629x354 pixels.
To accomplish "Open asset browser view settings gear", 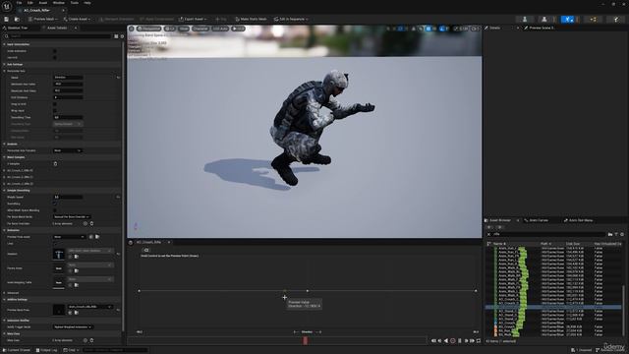I will (622, 234).
